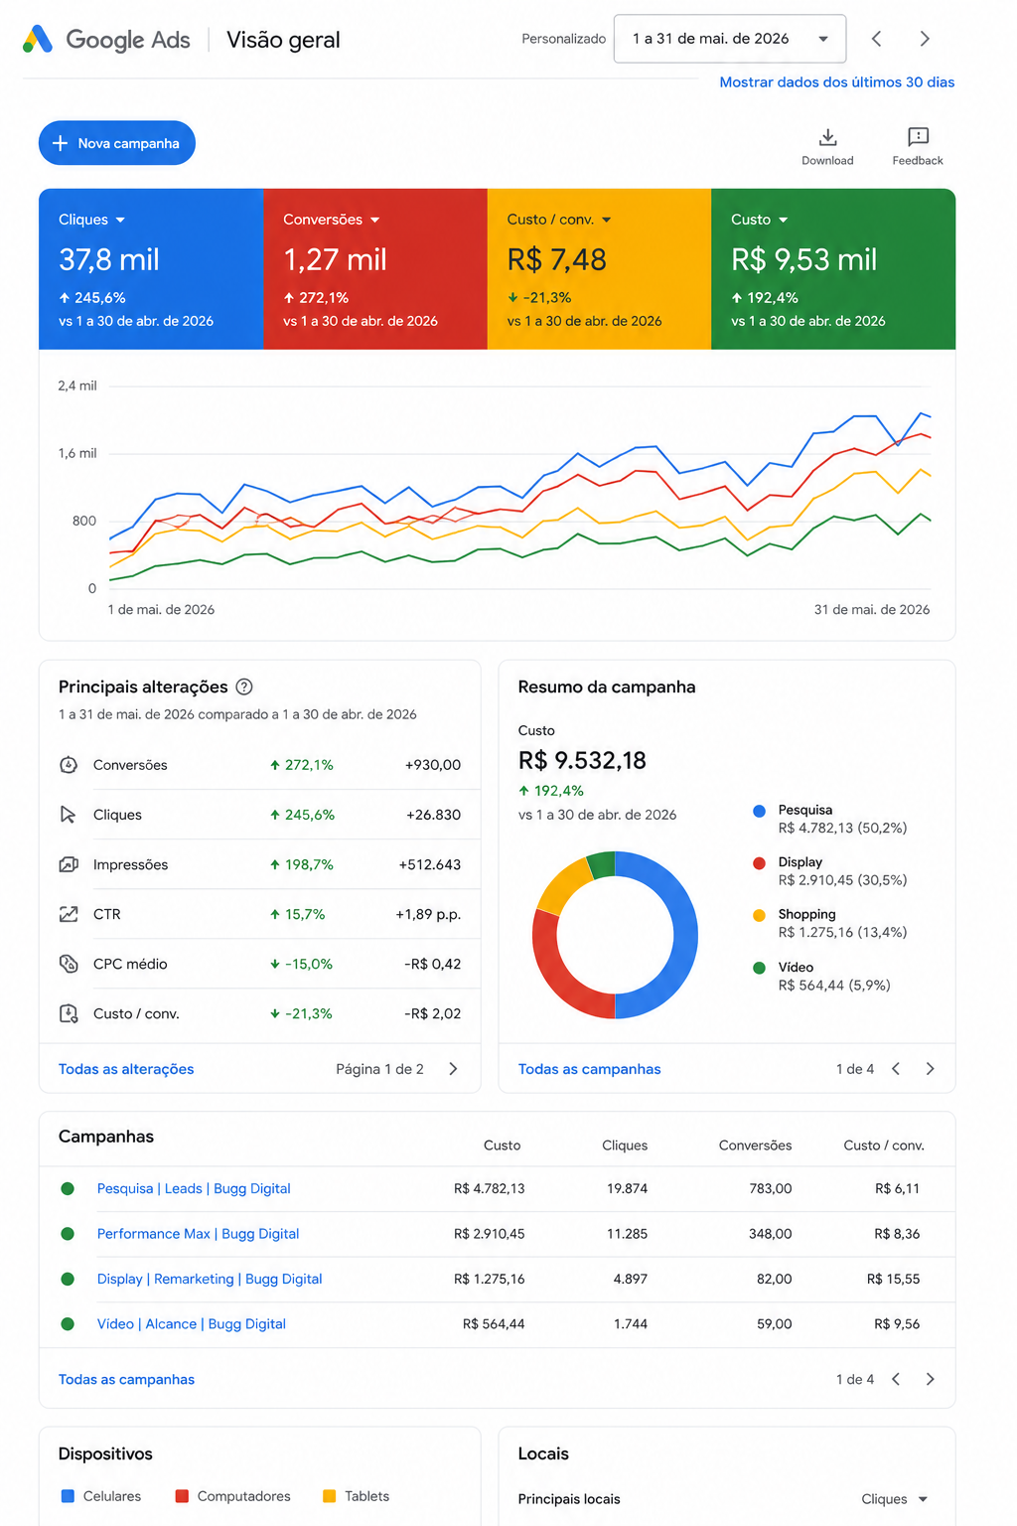The image size is (1017, 1526).
Task: Next arrow in Campanhas table pager
Action: point(930,1379)
